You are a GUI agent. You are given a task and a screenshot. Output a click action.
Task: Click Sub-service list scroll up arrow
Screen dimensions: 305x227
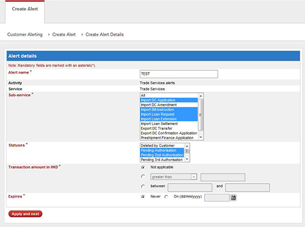click(201, 96)
